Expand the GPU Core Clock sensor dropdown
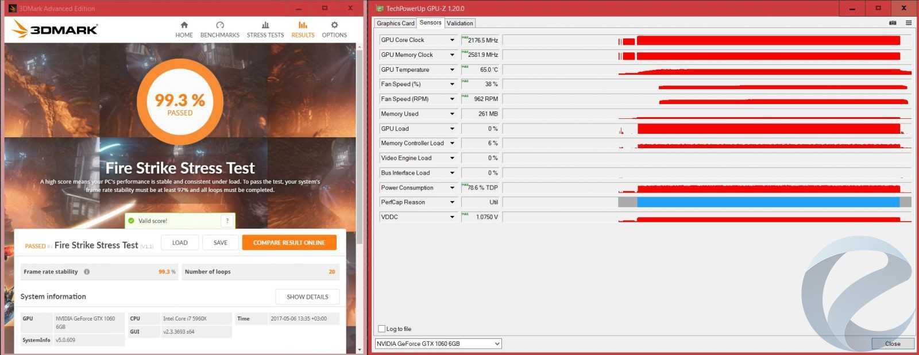Viewport: 919px width, 355px height. point(452,40)
